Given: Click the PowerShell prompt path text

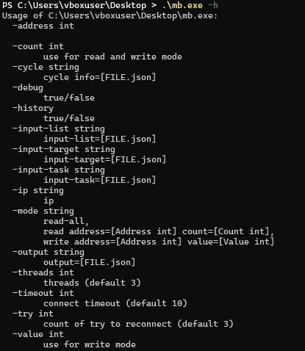Looking at the screenshot, I should click(x=82, y=5).
